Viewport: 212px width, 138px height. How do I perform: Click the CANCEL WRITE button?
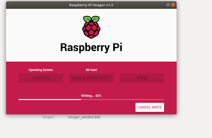click(150, 107)
